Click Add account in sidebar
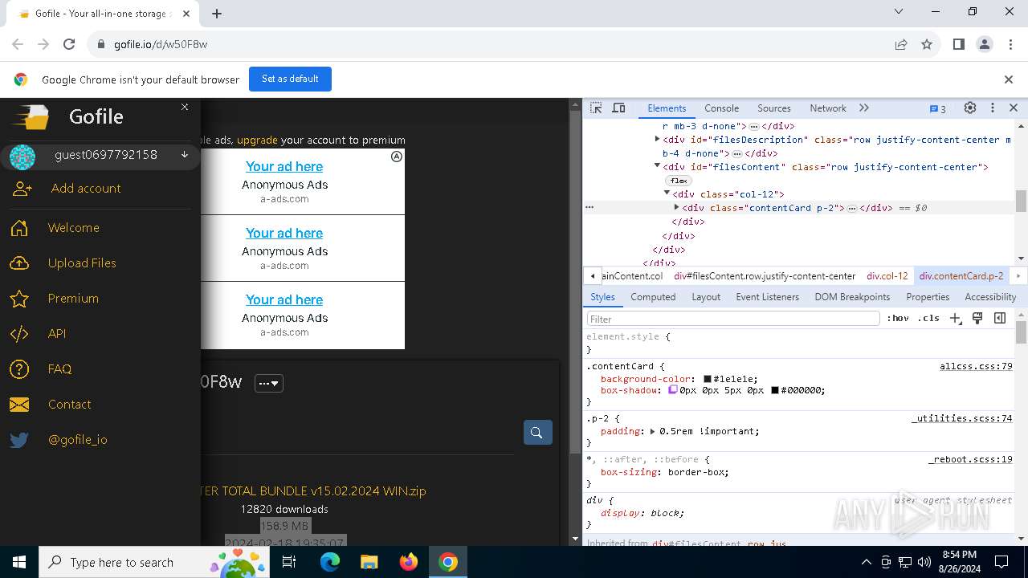 point(86,189)
